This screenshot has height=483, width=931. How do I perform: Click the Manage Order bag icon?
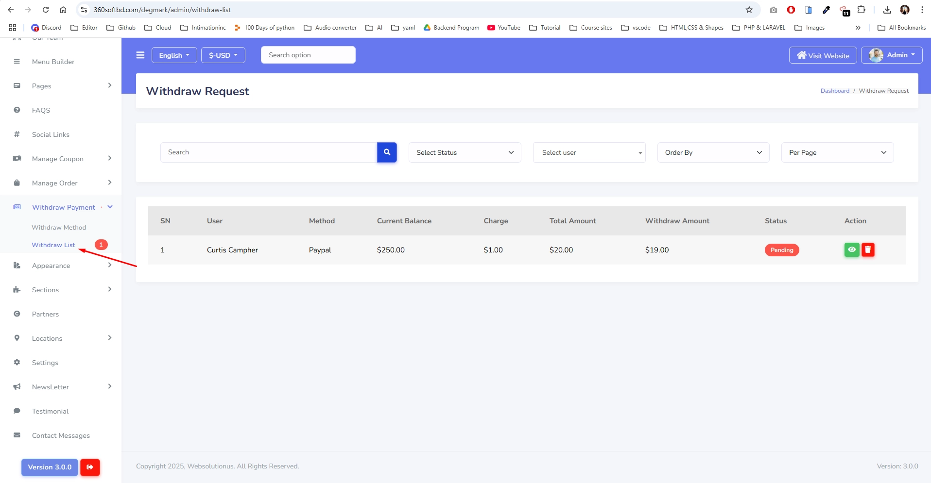pos(17,183)
